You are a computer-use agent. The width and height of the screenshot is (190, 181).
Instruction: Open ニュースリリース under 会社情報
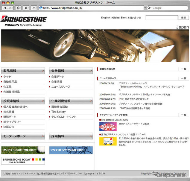click(x=61, y=87)
